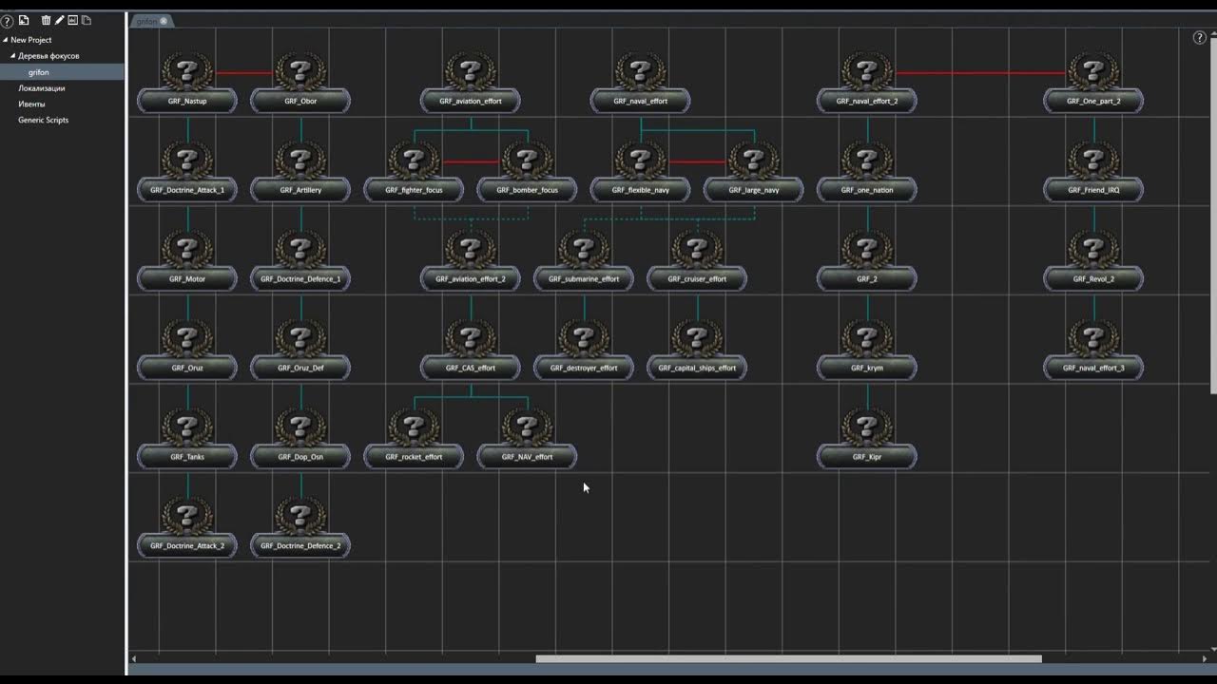
Task: Select the GRF_one_nation focus node
Action: [x=867, y=172]
